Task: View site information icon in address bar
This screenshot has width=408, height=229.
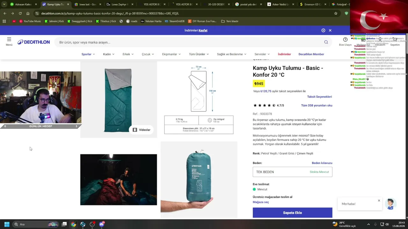Action: pos(37,13)
